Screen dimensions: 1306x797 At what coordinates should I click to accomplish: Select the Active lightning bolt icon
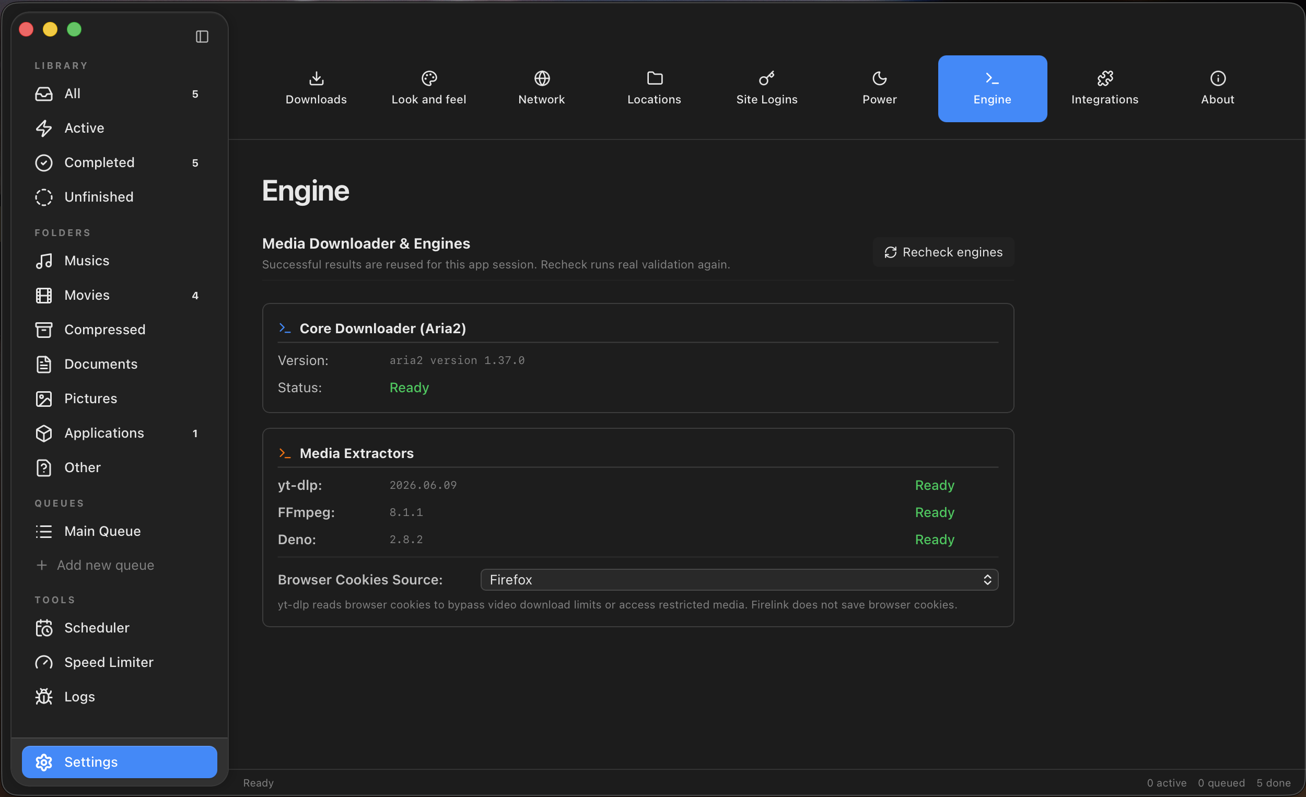pos(44,128)
